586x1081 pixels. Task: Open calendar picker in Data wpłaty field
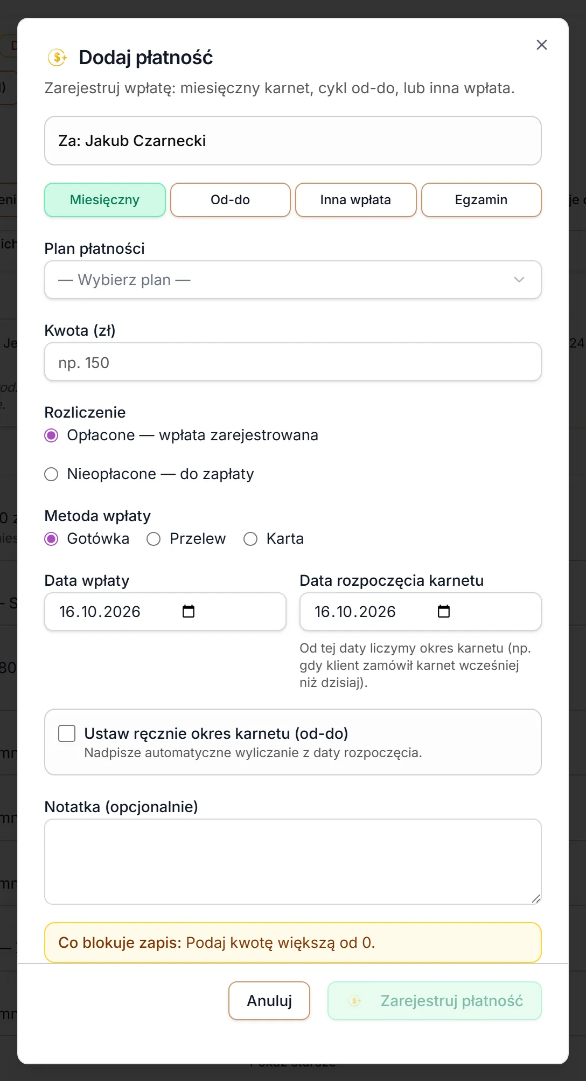[x=189, y=611]
